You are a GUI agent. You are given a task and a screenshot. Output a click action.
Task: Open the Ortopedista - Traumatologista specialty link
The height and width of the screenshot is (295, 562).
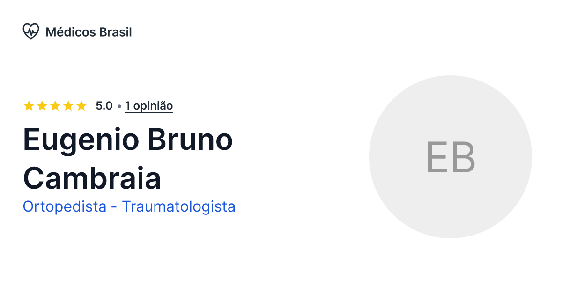pos(129,206)
